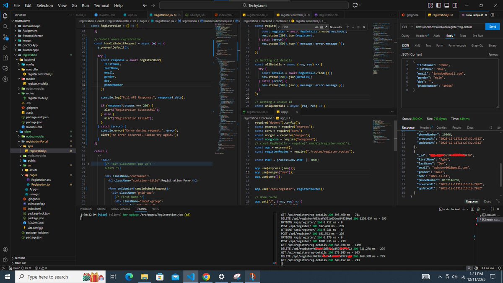Screen dimensions: 503x283
Task: Toggle Replace in the Find widget
Action: [279, 27]
